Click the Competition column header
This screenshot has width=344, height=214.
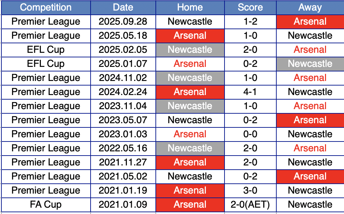point(46,7)
